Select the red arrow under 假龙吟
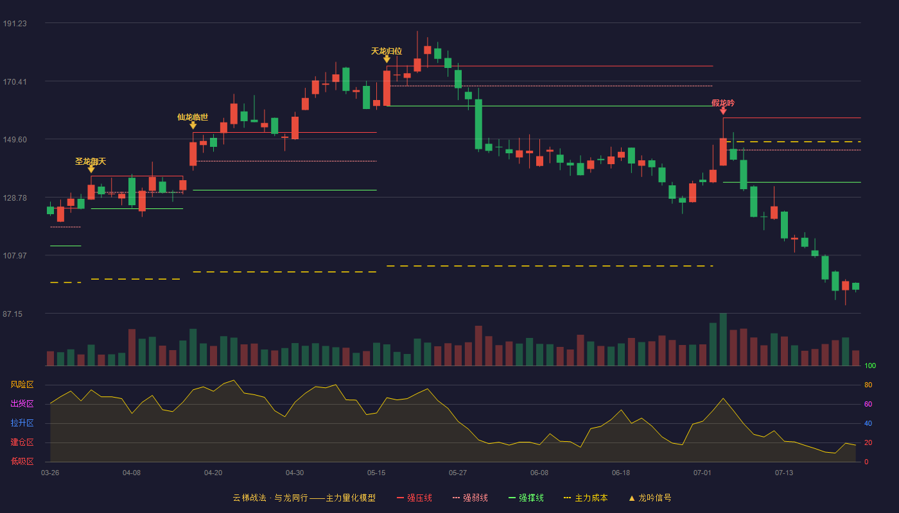899x513 pixels. [723, 111]
